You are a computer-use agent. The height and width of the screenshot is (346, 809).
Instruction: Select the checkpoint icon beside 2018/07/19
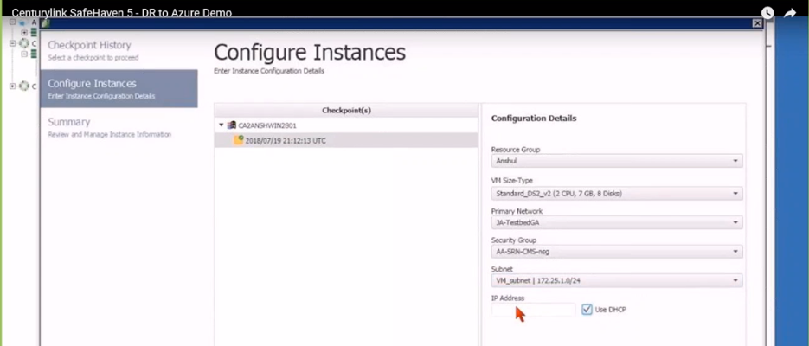(x=239, y=140)
